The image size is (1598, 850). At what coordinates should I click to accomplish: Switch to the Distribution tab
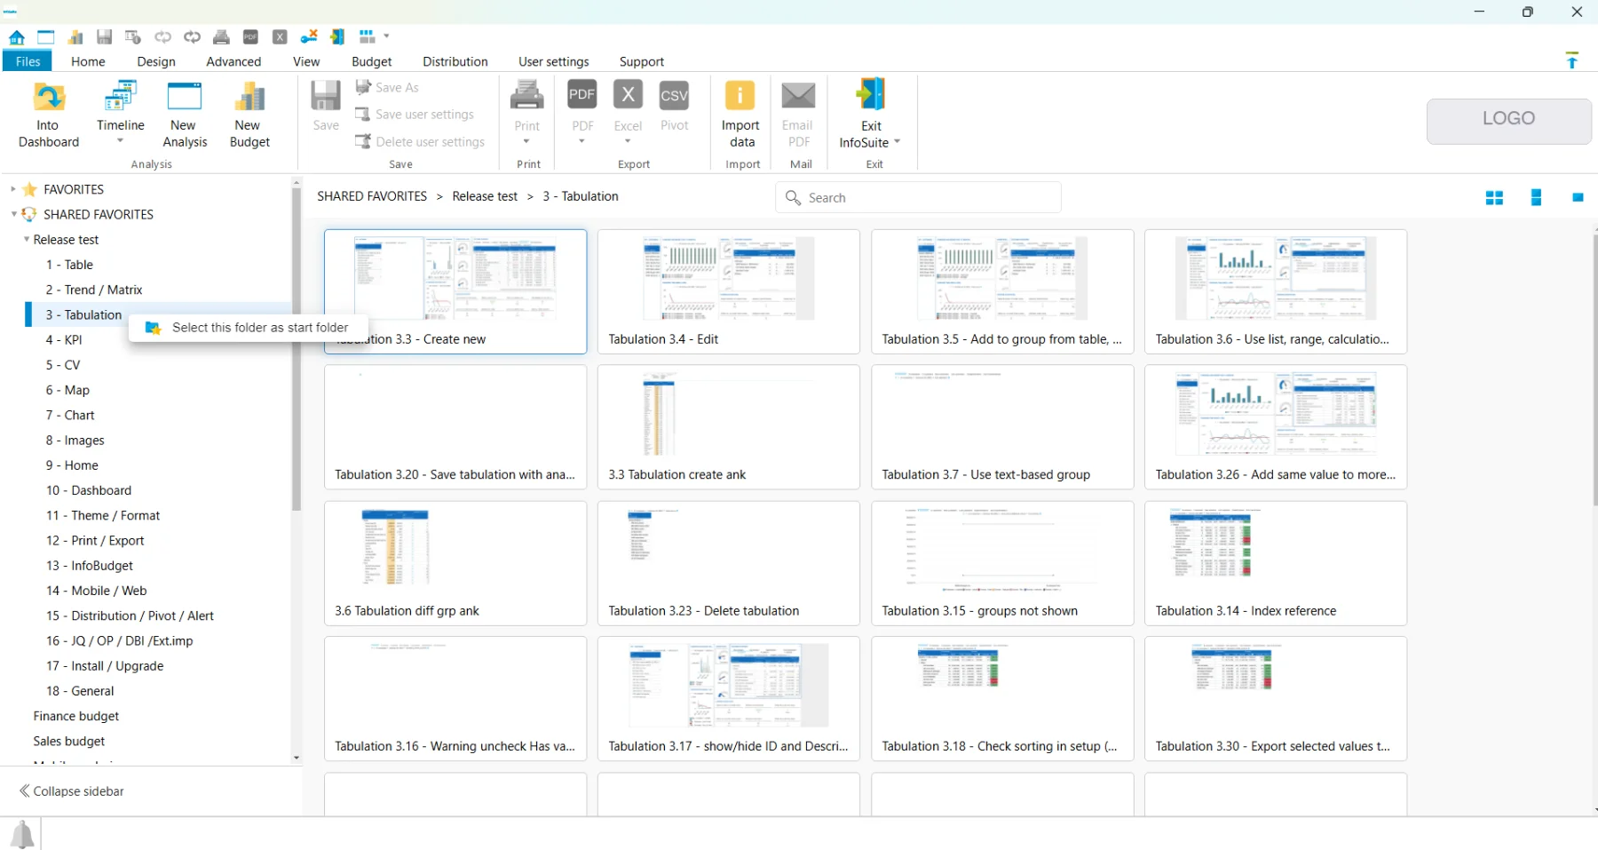[455, 61]
